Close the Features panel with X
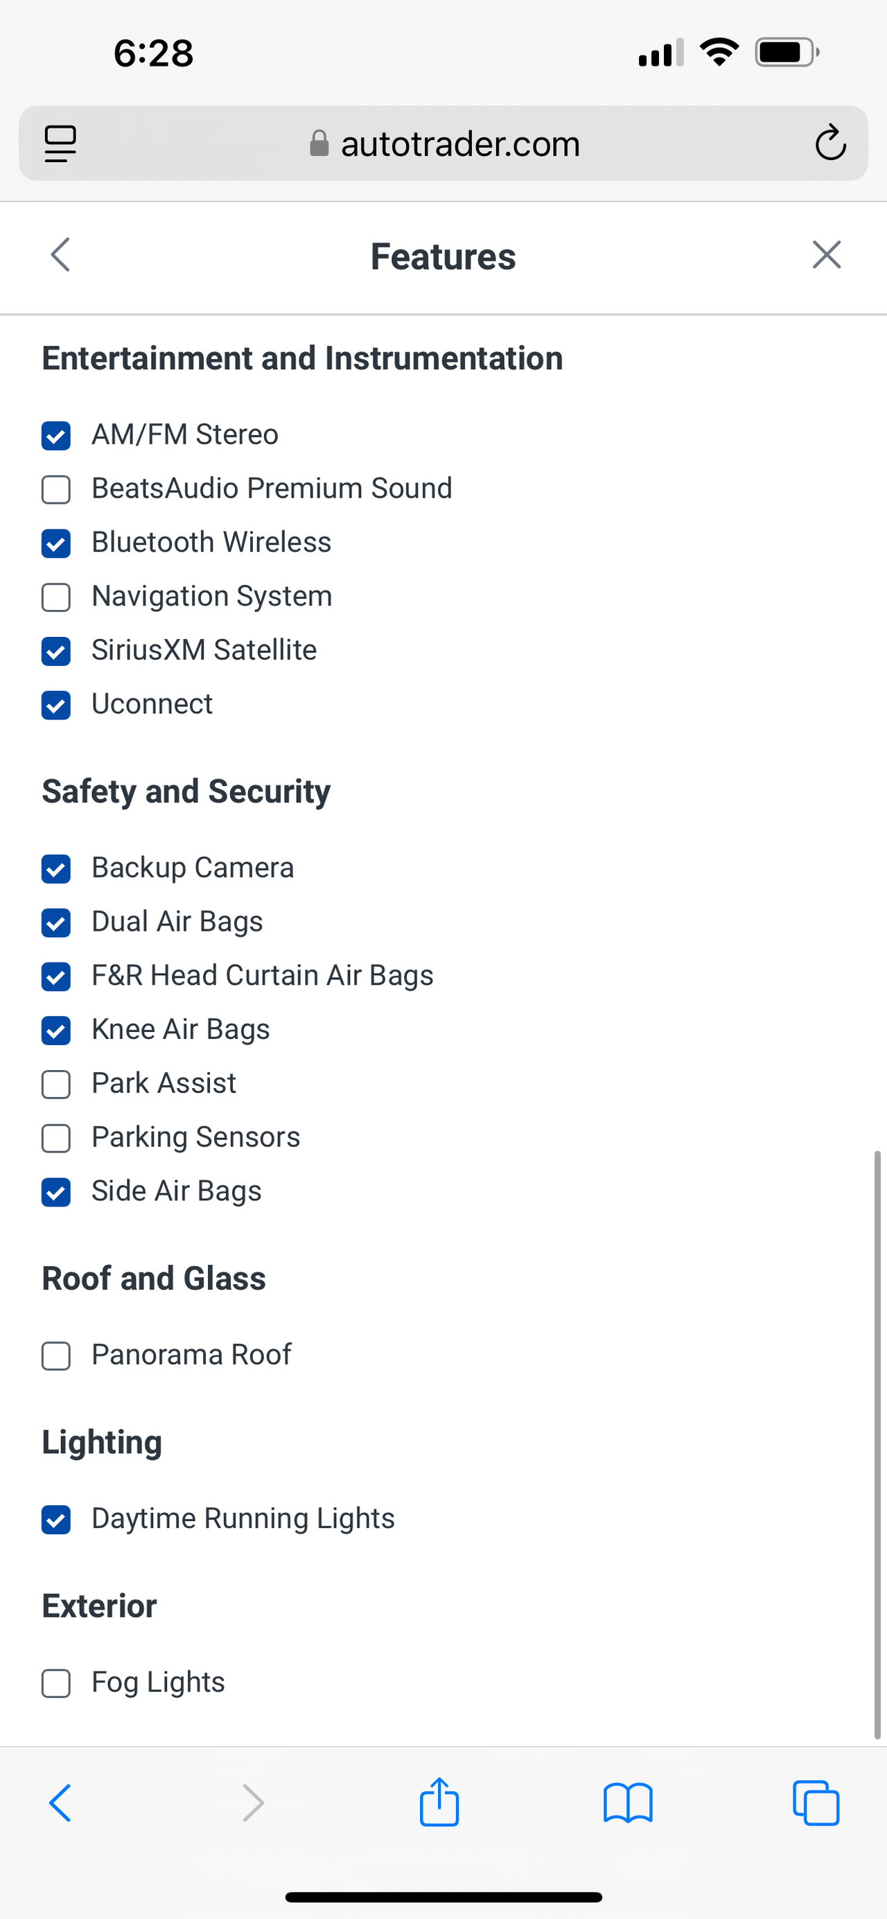This screenshot has width=887, height=1919. 826,255
